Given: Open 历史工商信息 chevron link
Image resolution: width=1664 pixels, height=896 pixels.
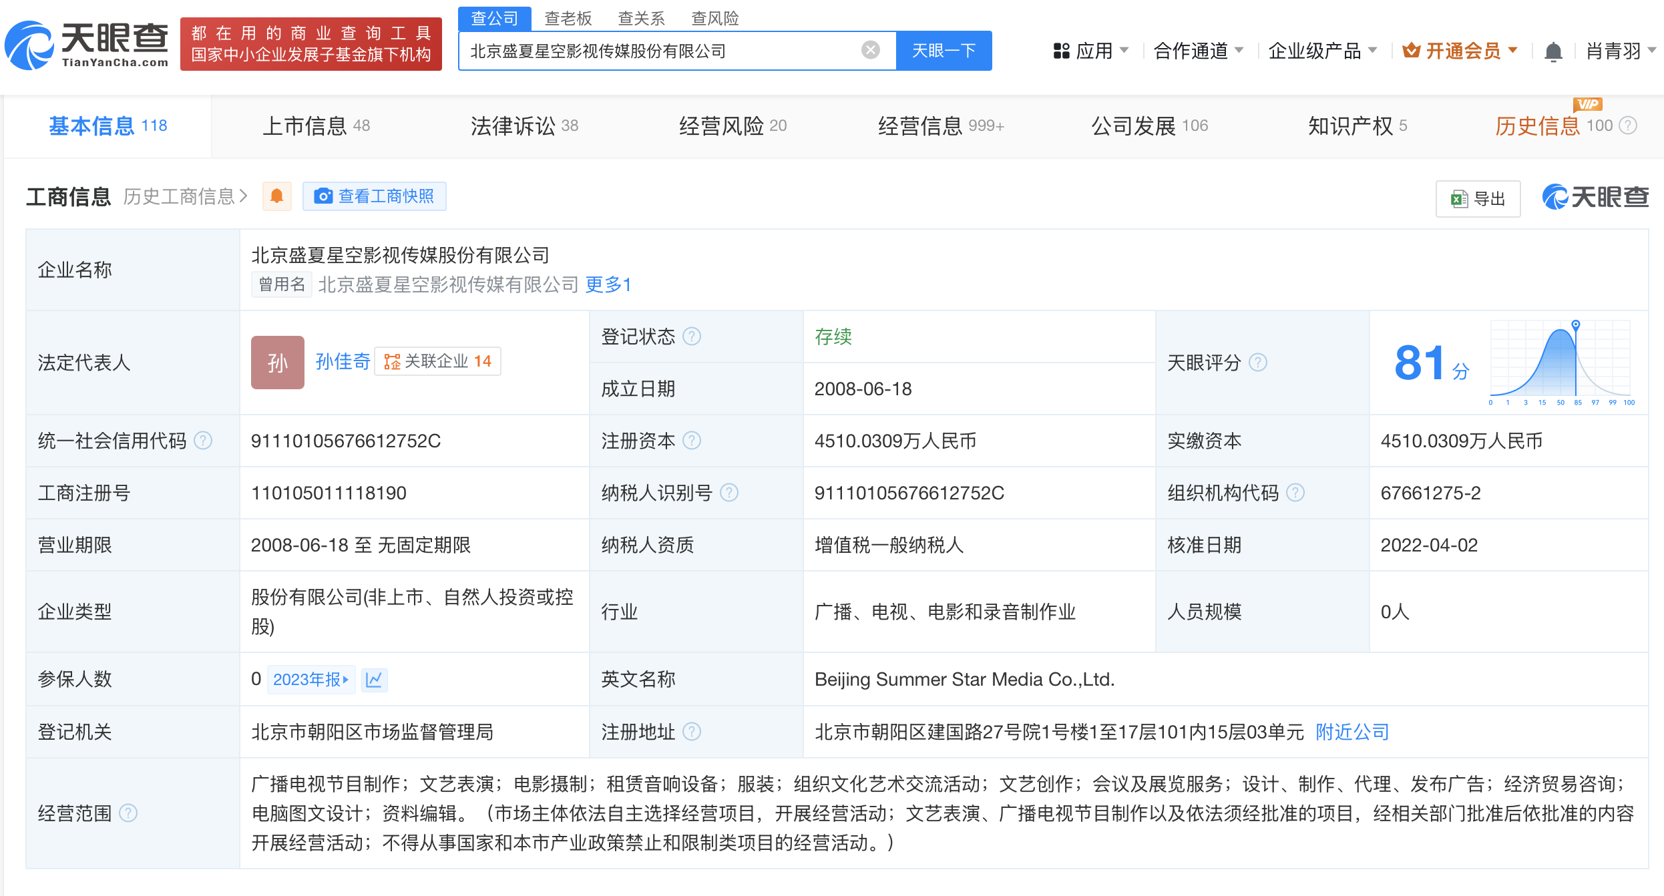Looking at the screenshot, I should [x=186, y=196].
